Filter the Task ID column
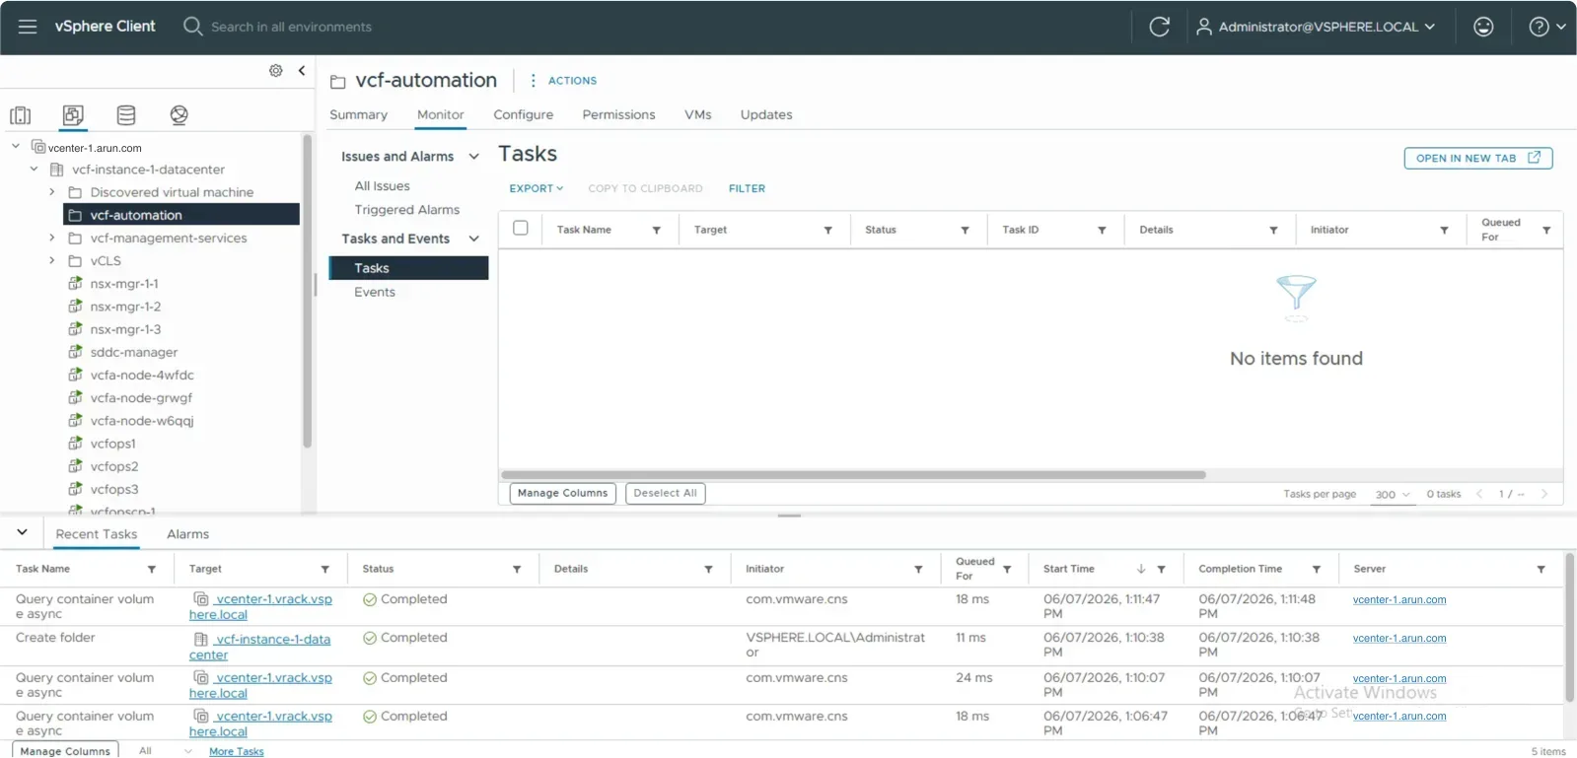The image size is (1577, 758). pyautogui.click(x=1102, y=230)
